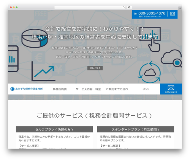
Task: Minimize the window with the yellow button
Action: point(14,8)
